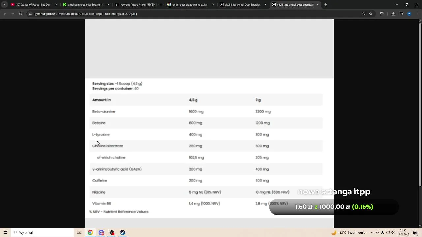Open the browser downloads panel
Screen dimensions: 422x237
pyautogui.click(x=393, y=14)
